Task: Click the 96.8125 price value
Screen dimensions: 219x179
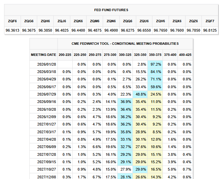Action: [210, 30]
